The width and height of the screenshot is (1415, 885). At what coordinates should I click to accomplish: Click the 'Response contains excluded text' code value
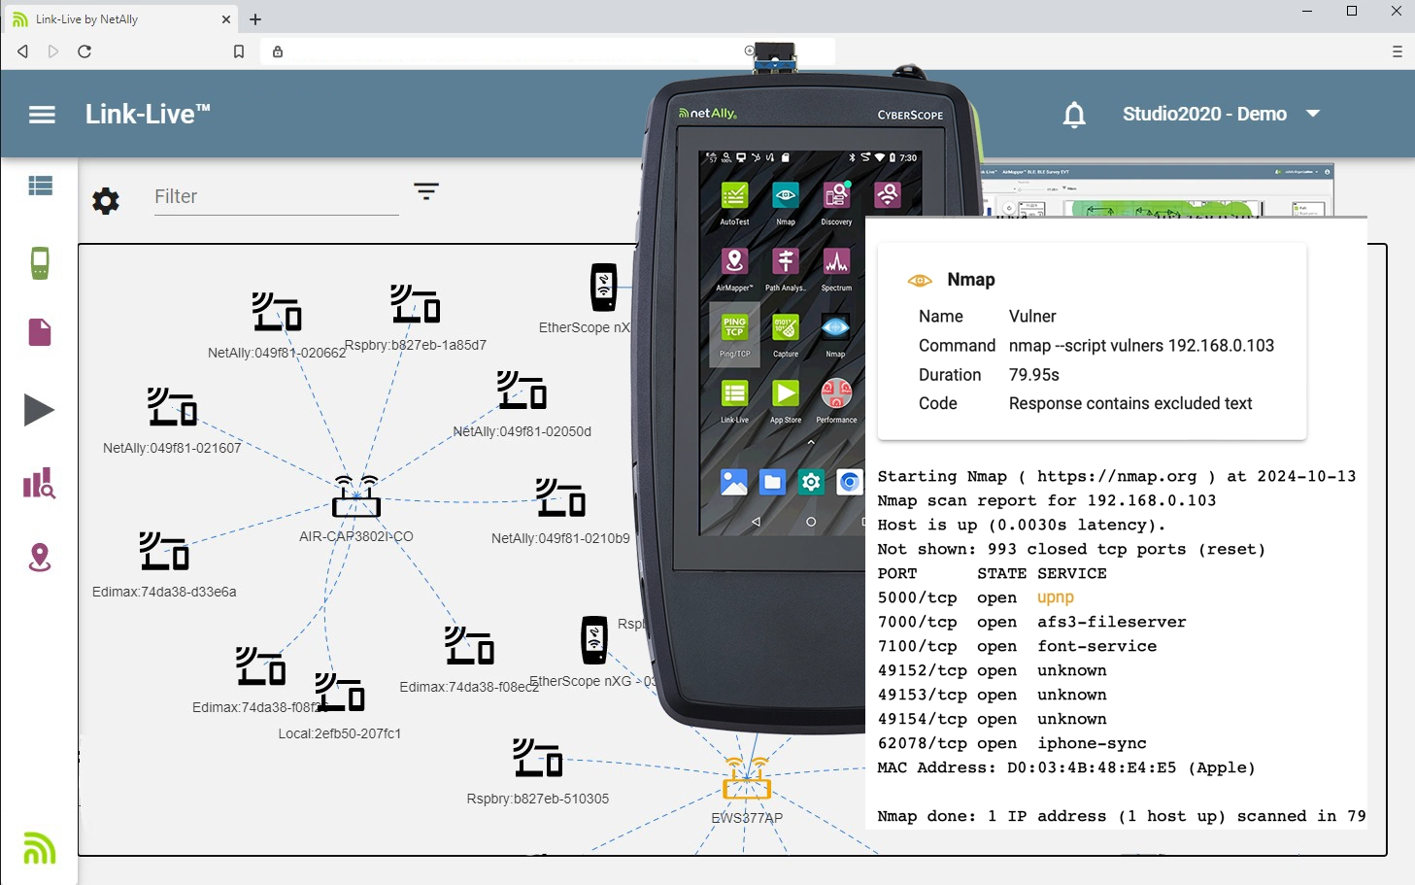[x=1130, y=403]
